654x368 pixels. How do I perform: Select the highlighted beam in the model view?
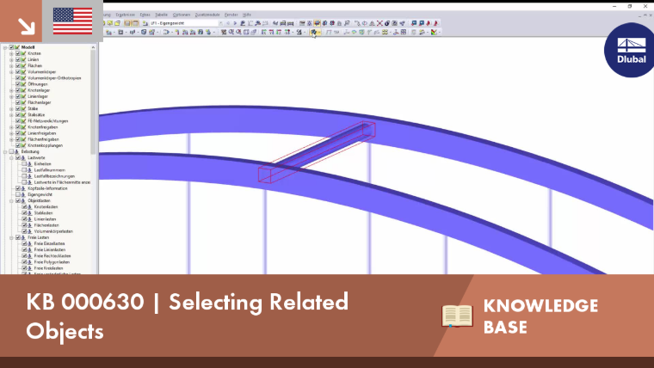click(x=317, y=152)
